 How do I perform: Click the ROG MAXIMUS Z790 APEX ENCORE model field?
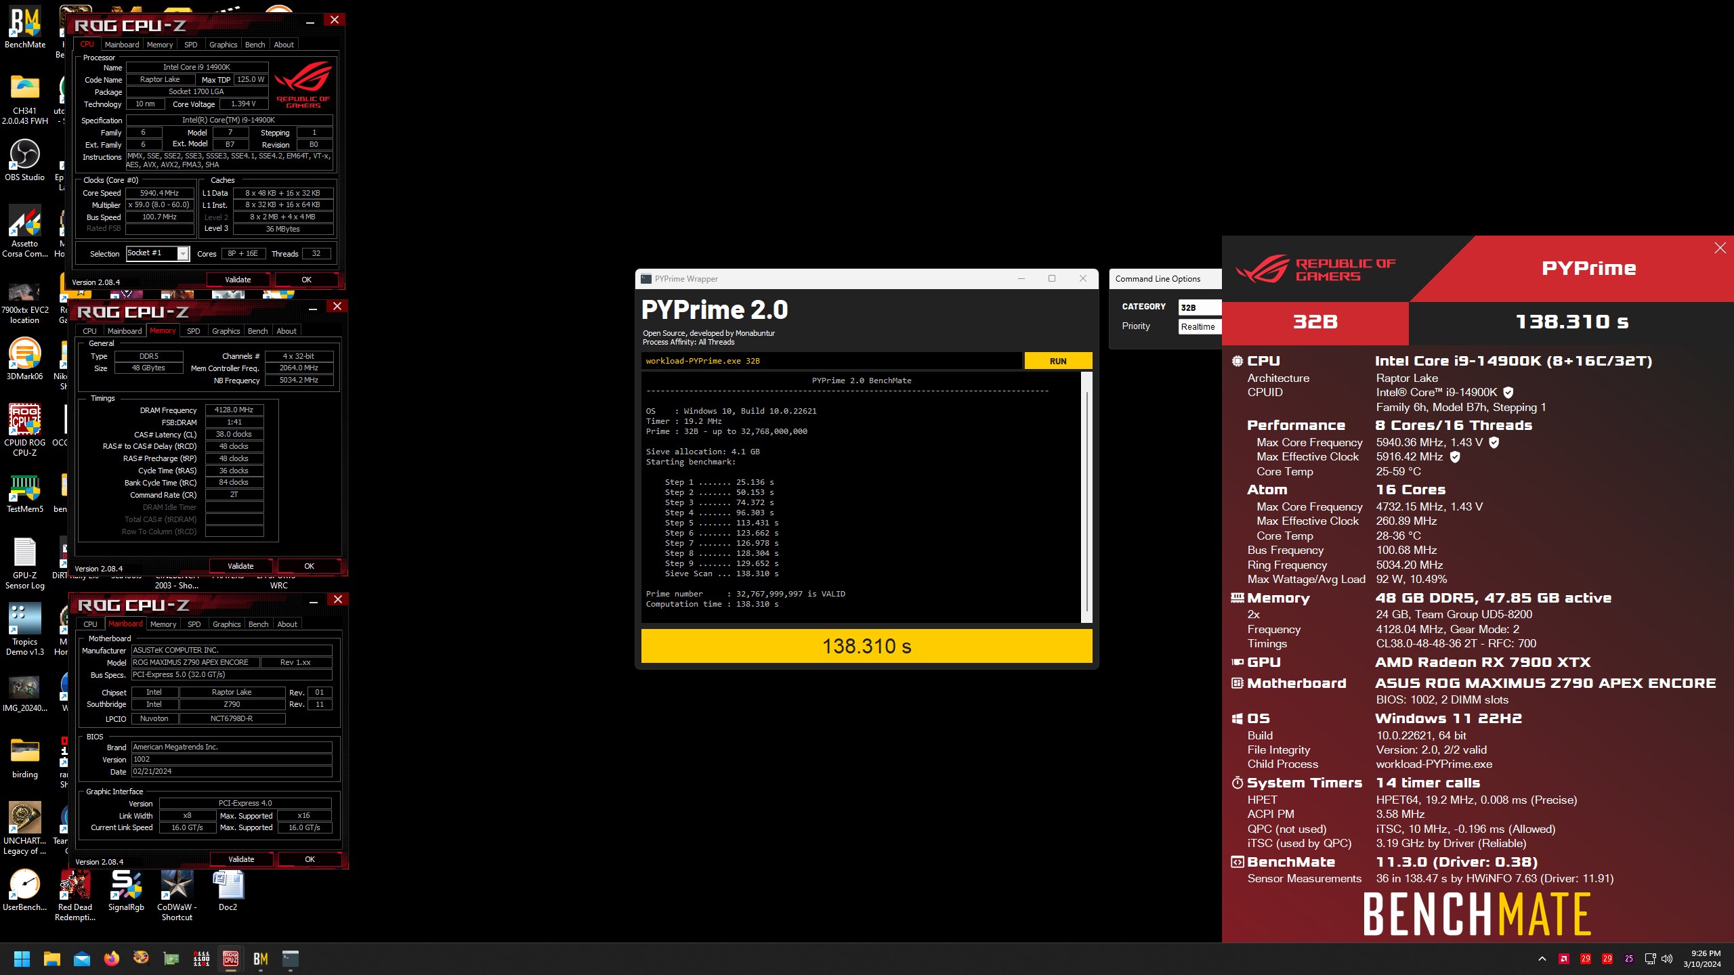click(x=195, y=662)
